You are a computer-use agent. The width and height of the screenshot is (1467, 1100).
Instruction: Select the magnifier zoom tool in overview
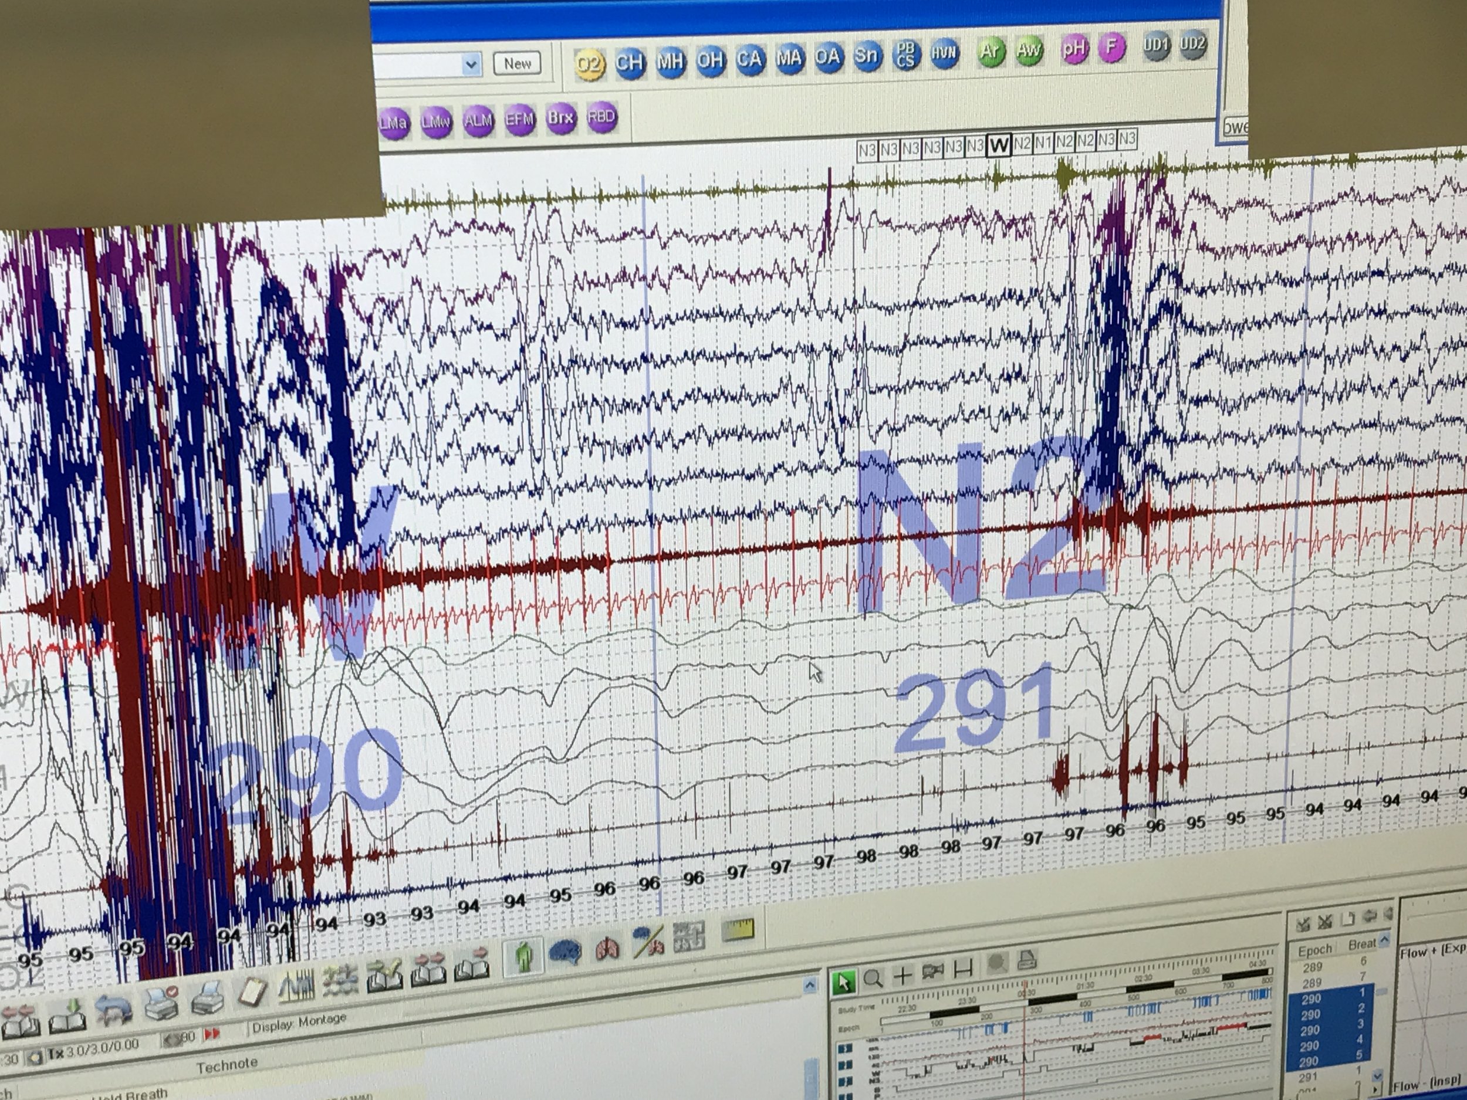(873, 978)
